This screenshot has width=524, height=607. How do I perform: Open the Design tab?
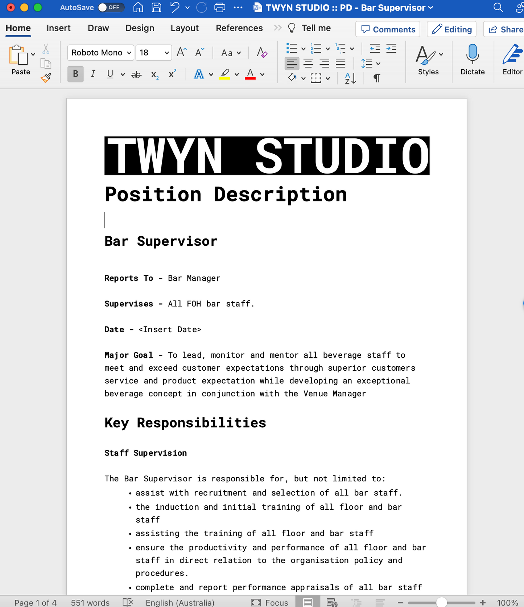coord(140,28)
